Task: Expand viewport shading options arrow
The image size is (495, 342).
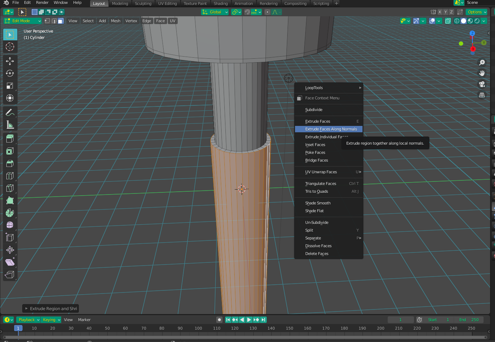Action: click(484, 21)
